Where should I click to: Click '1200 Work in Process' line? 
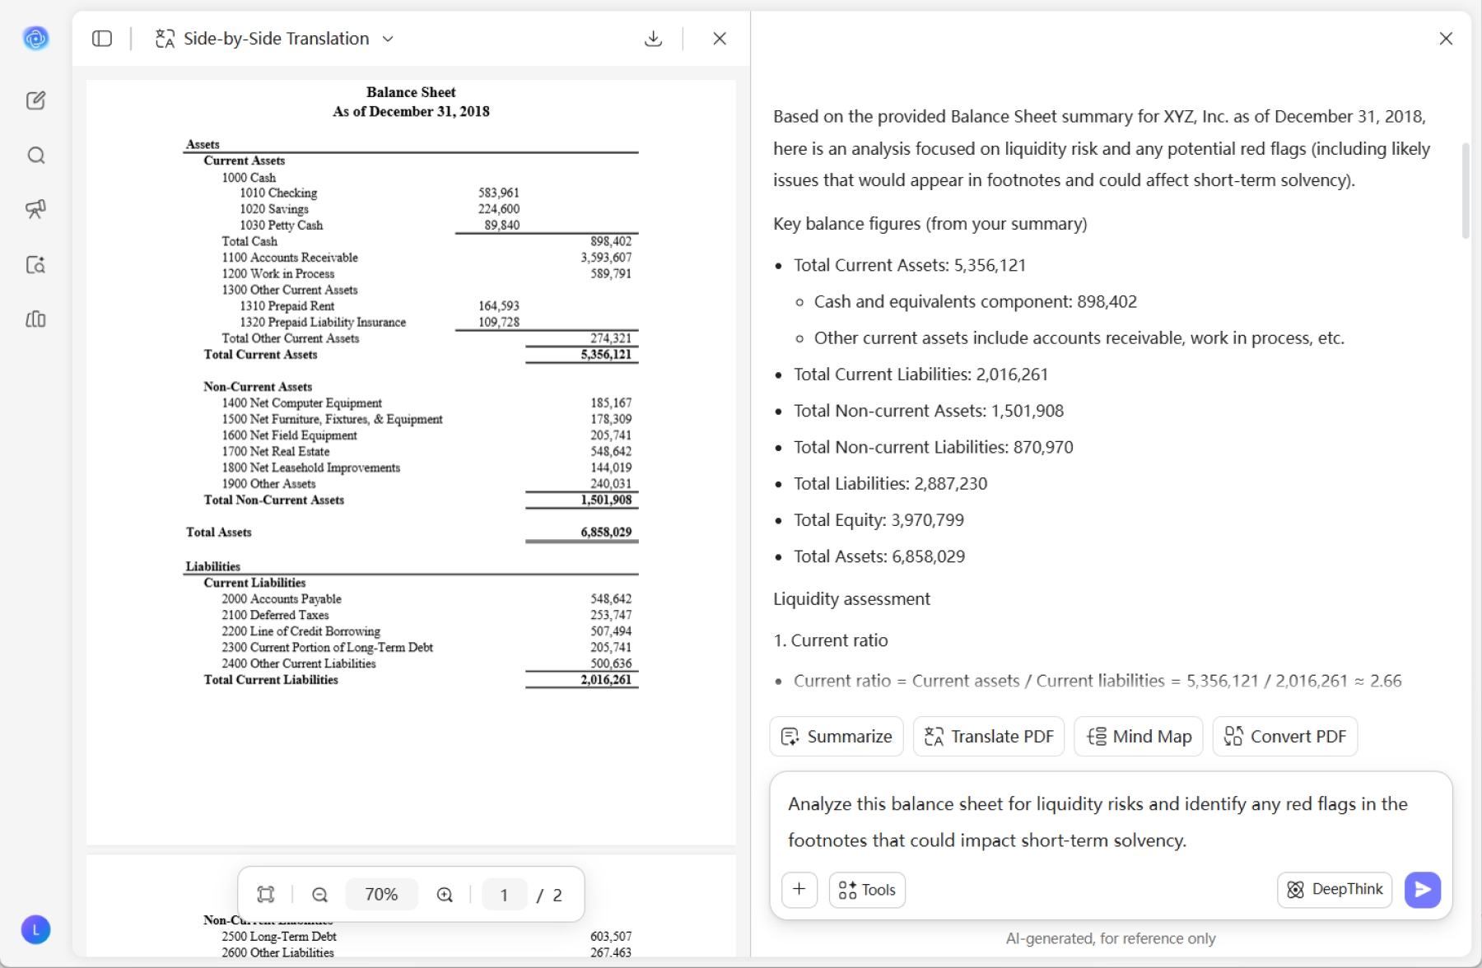(277, 274)
